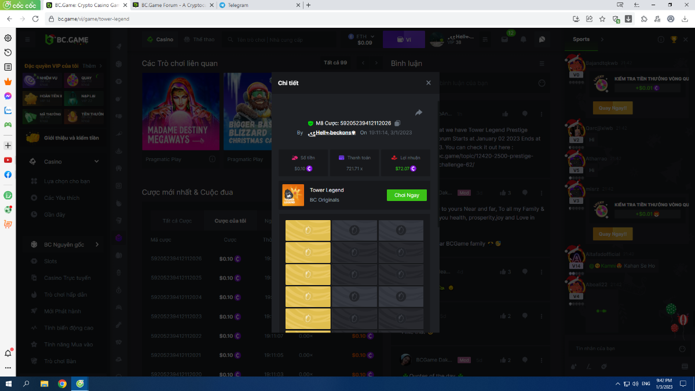Expand the BC Nguyên gốc section
Screen dimensions: 695x391
97,244
